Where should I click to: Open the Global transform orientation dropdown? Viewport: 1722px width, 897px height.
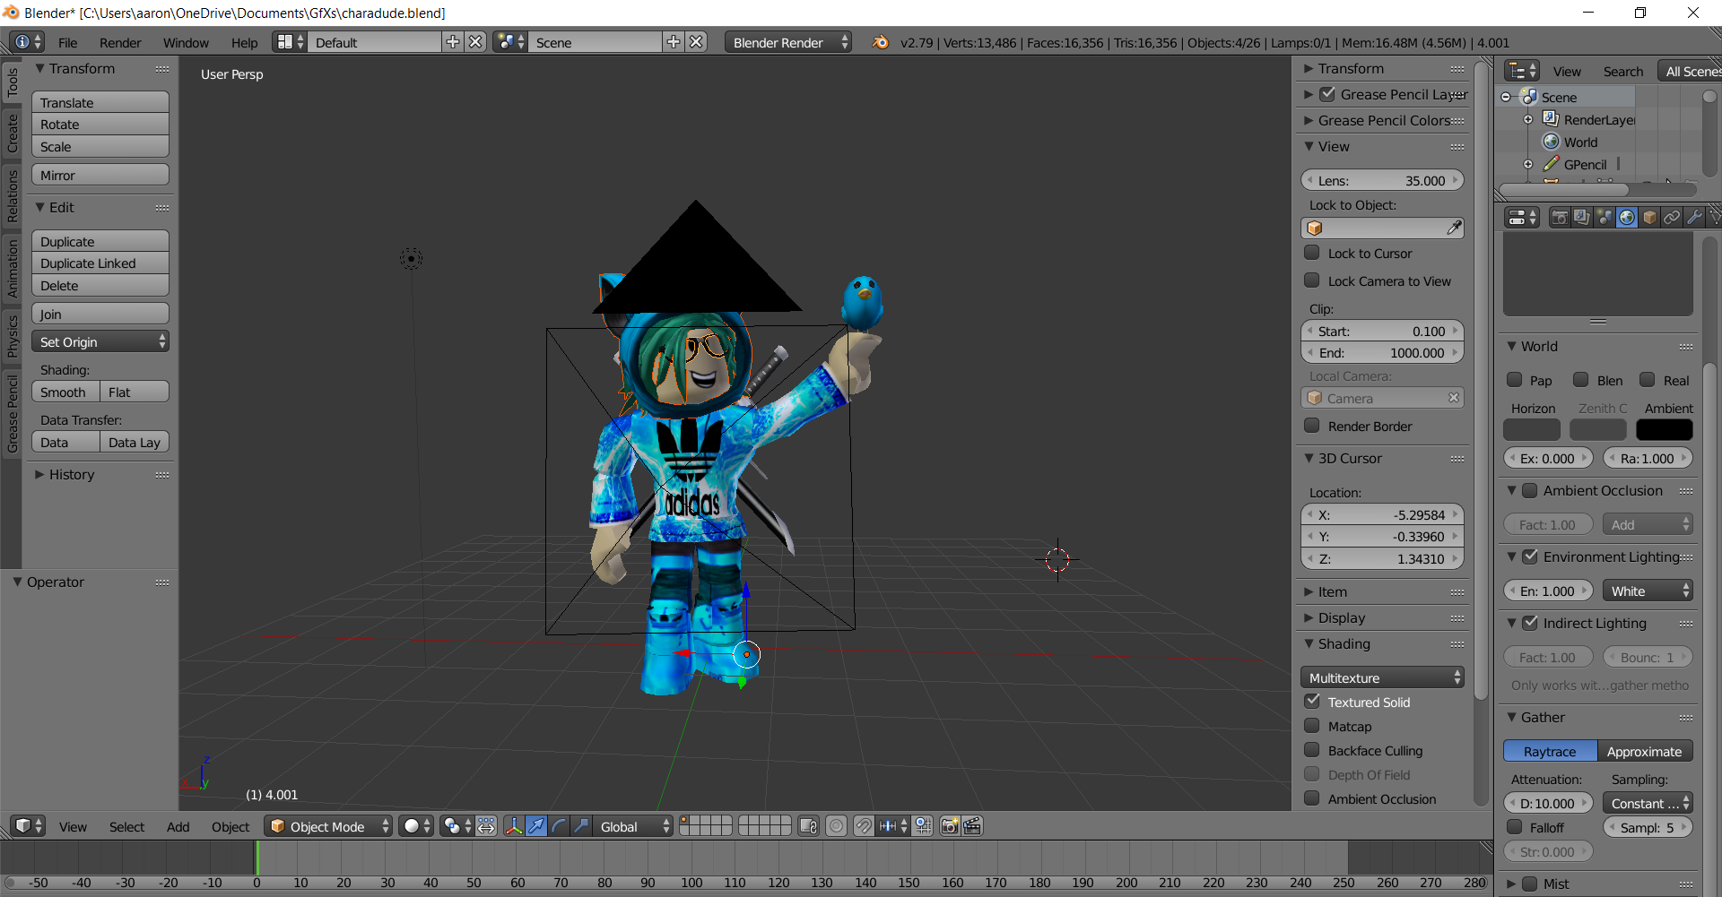(633, 825)
